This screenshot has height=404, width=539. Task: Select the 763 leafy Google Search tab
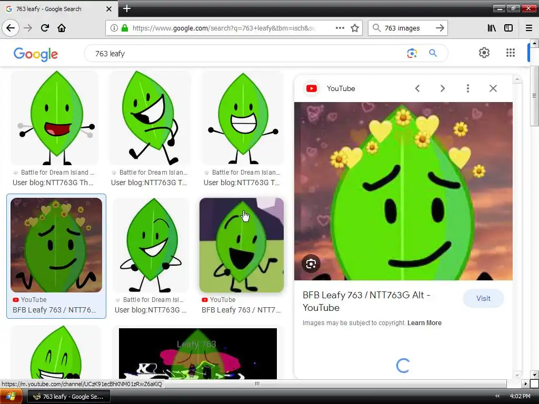(59, 9)
